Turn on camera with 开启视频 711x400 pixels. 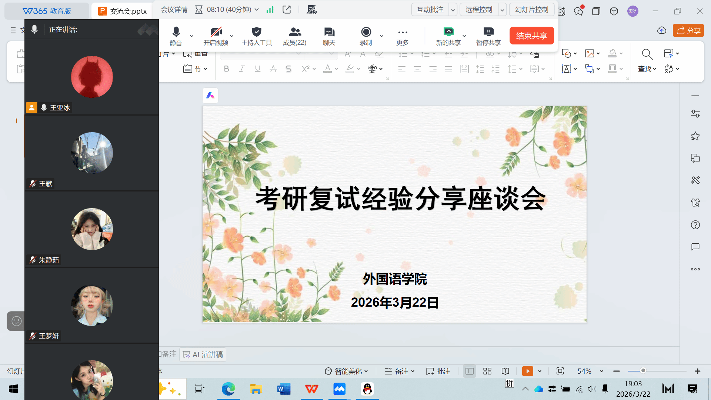tap(216, 36)
